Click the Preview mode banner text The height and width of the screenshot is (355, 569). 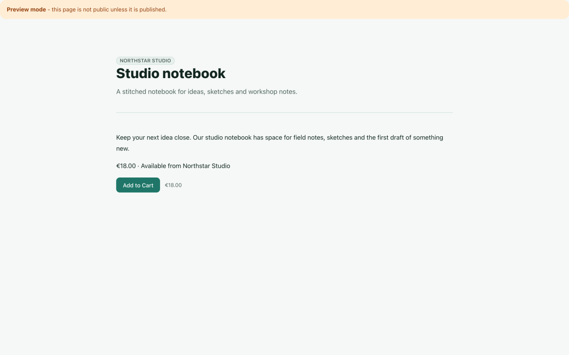(x=87, y=9)
